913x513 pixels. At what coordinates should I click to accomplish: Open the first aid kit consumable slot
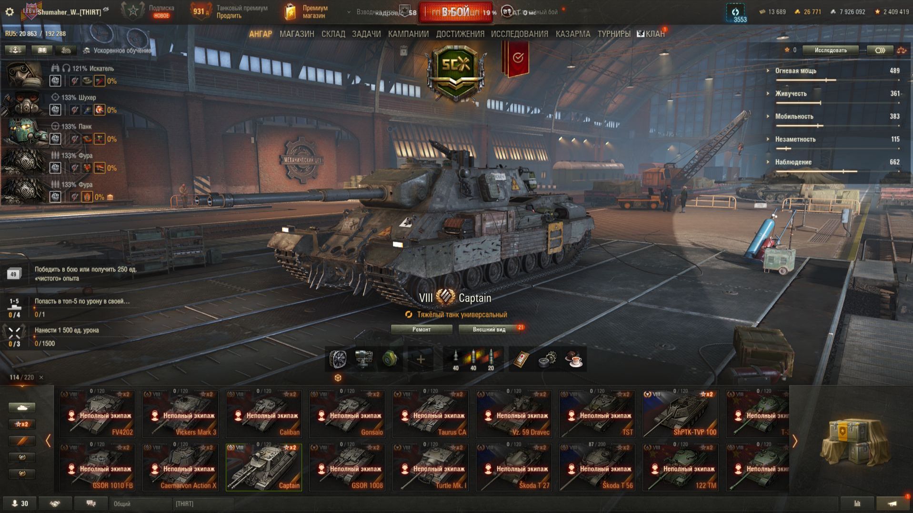(x=521, y=359)
